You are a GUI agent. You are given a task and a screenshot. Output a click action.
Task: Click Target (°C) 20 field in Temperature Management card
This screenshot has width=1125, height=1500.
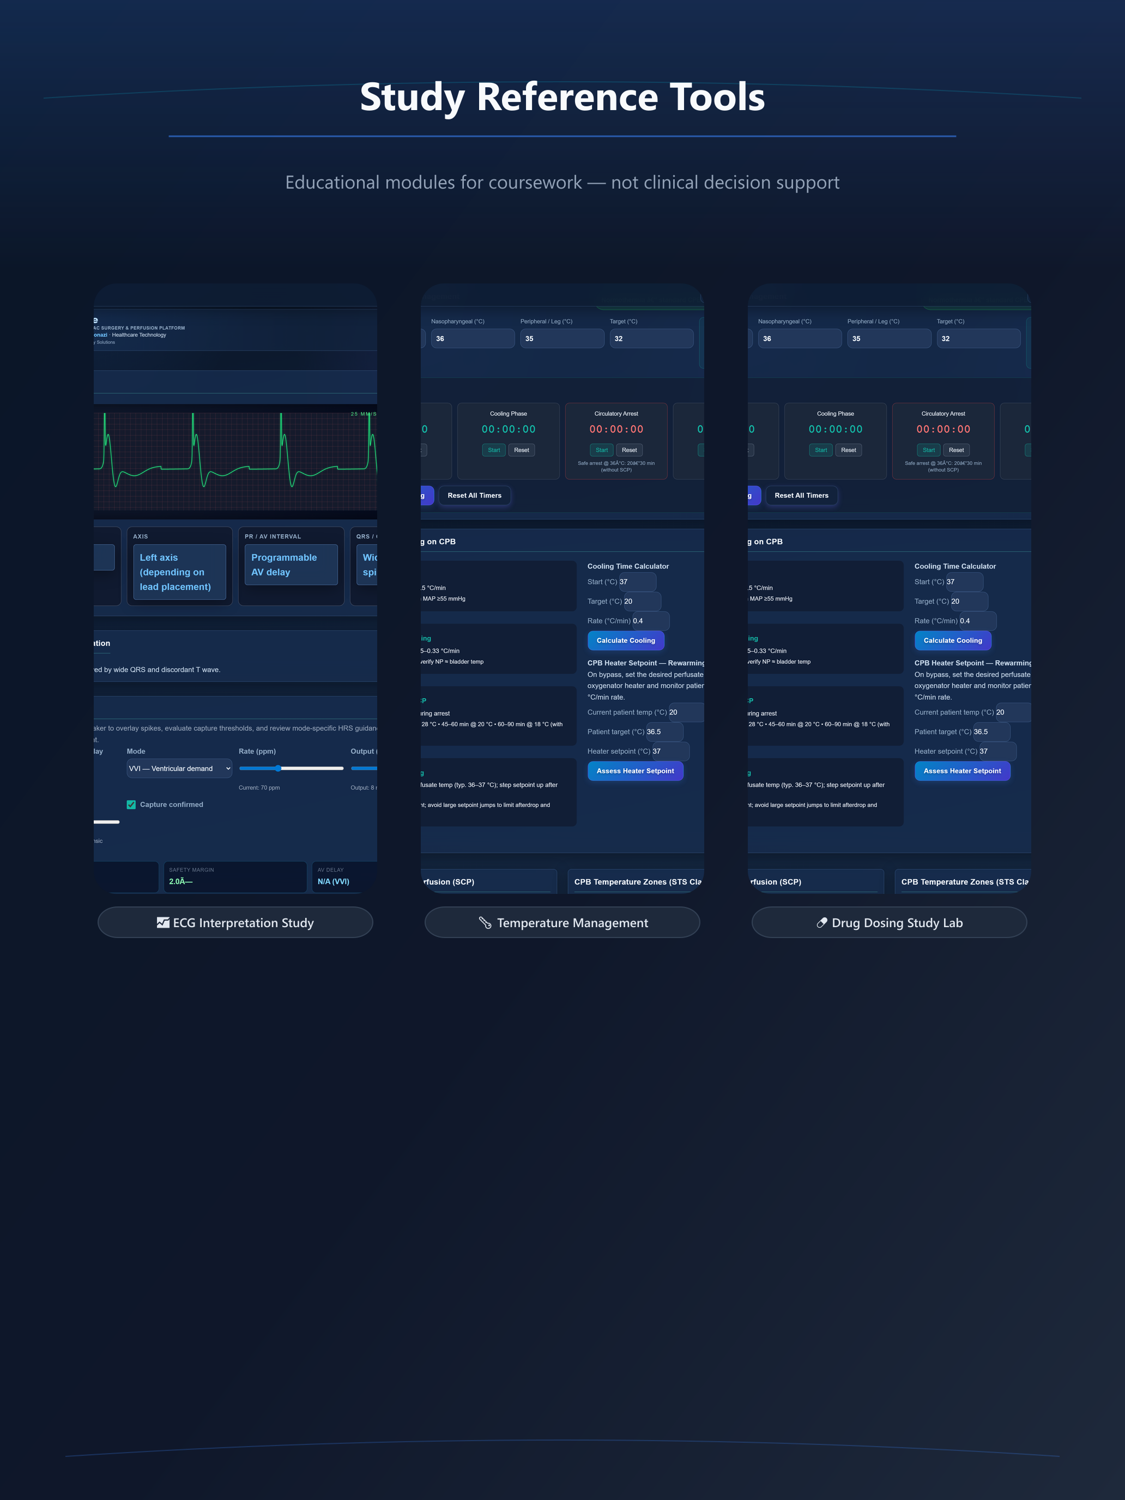642,602
